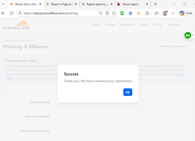Click OK in the Success dialog
The width and height of the screenshot is (195, 141).
128,92
